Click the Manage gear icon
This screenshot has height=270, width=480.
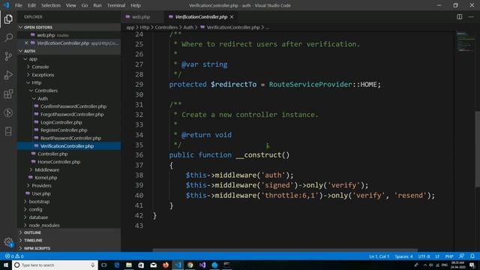click(x=8, y=242)
